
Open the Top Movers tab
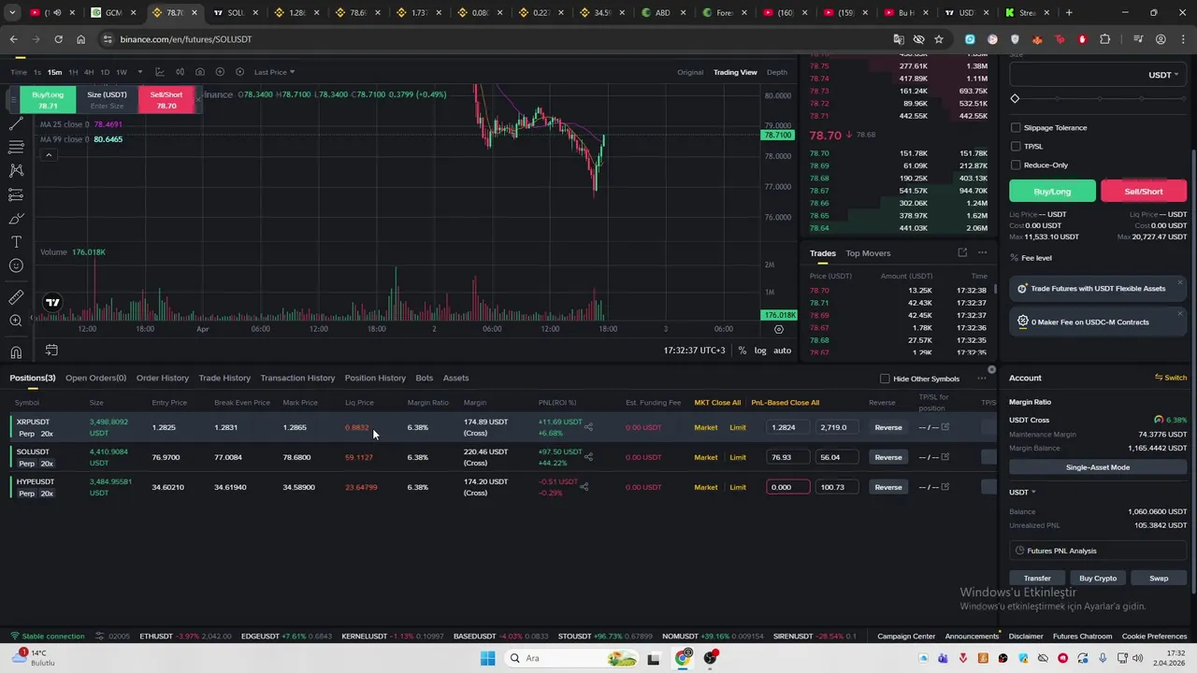(x=868, y=253)
